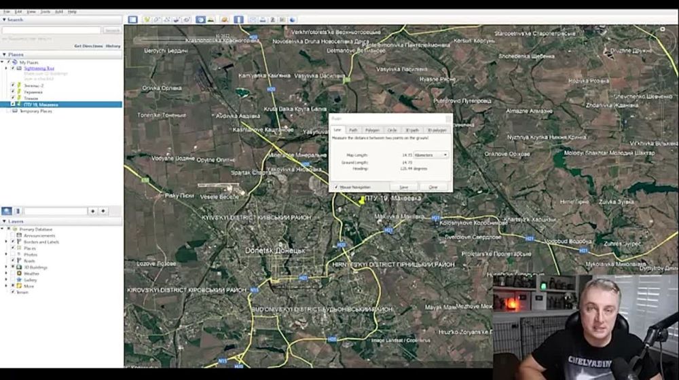Click the panel toggle icon beside magnifier
The height and width of the screenshot is (380, 679).
[x=18, y=211]
